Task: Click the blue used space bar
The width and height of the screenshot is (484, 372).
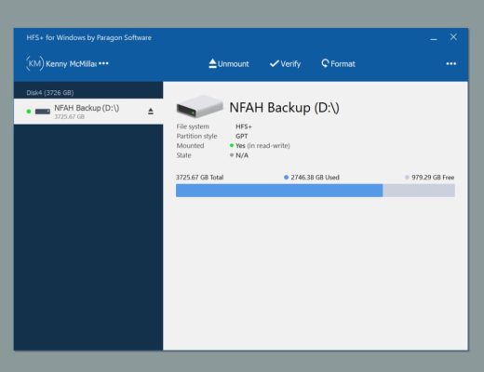Action: click(x=279, y=191)
